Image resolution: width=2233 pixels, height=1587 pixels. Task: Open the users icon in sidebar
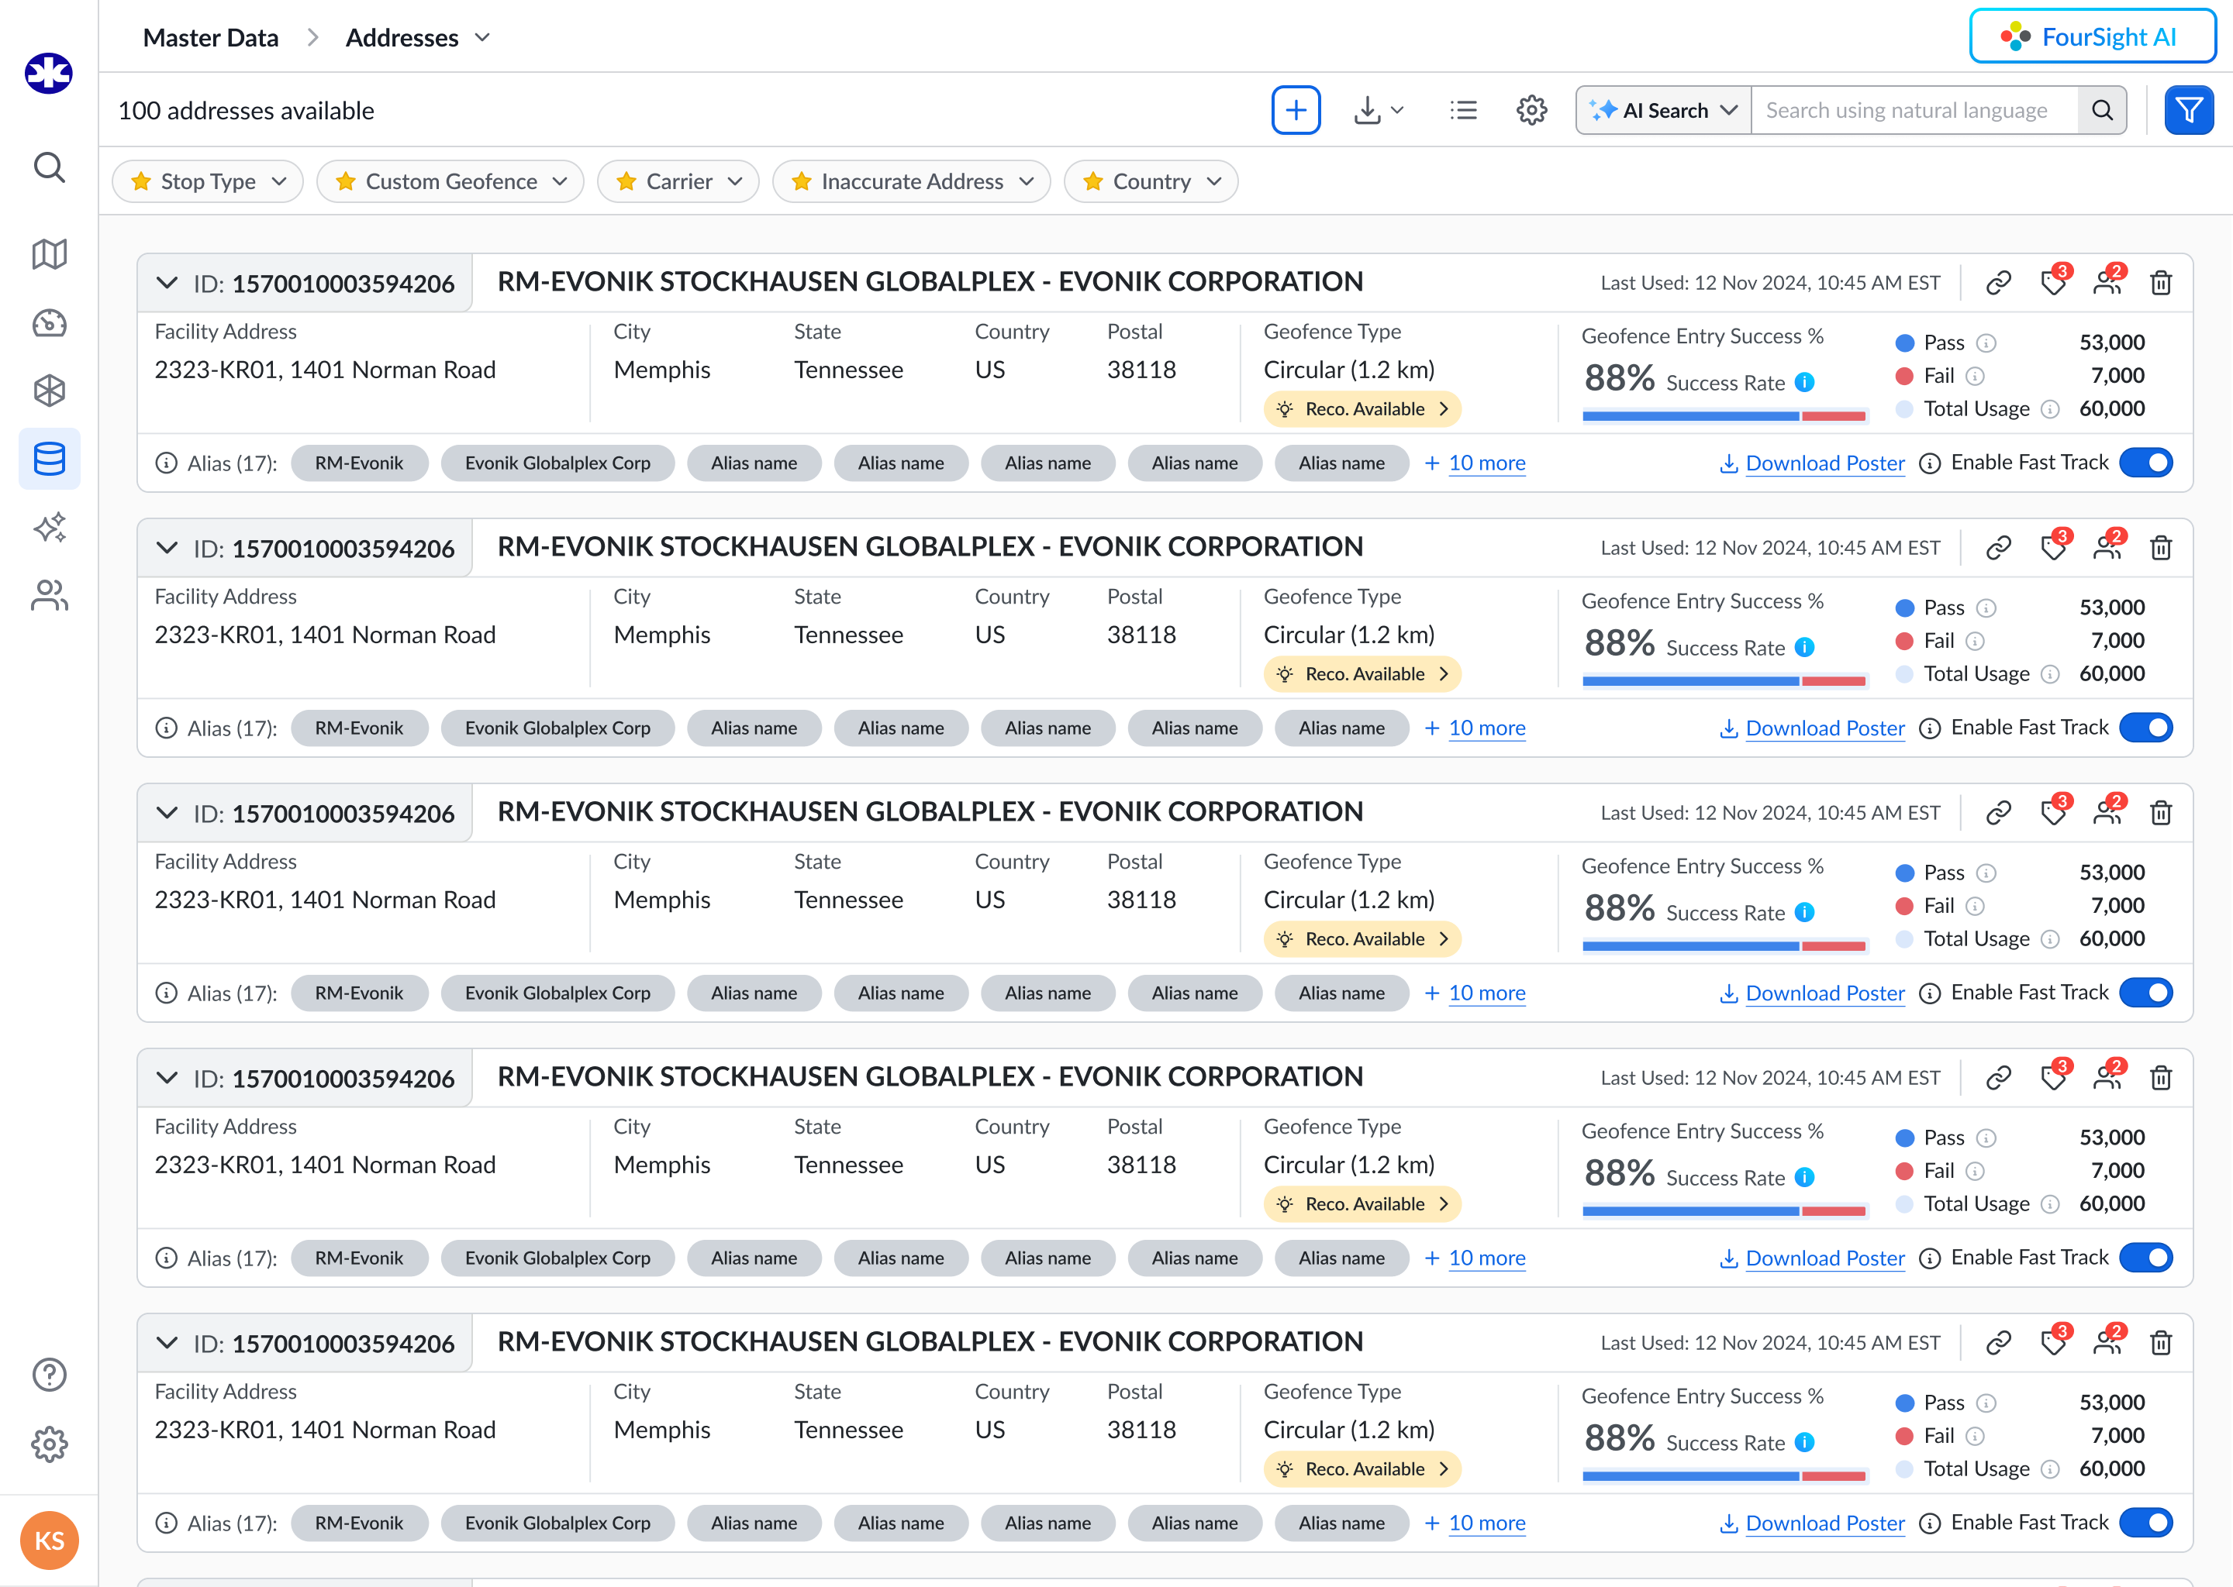coord(49,595)
